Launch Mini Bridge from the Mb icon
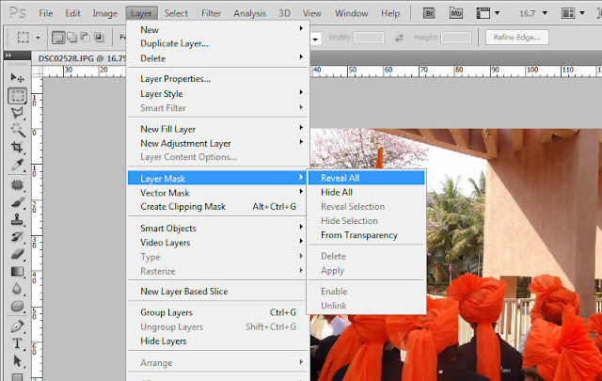 point(455,13)
